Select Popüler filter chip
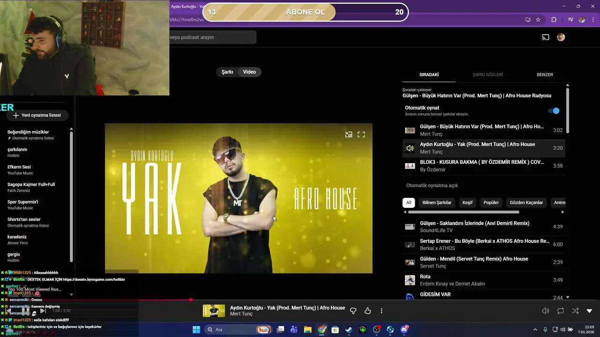Viewport: 600px width, 337px height. 491,203
